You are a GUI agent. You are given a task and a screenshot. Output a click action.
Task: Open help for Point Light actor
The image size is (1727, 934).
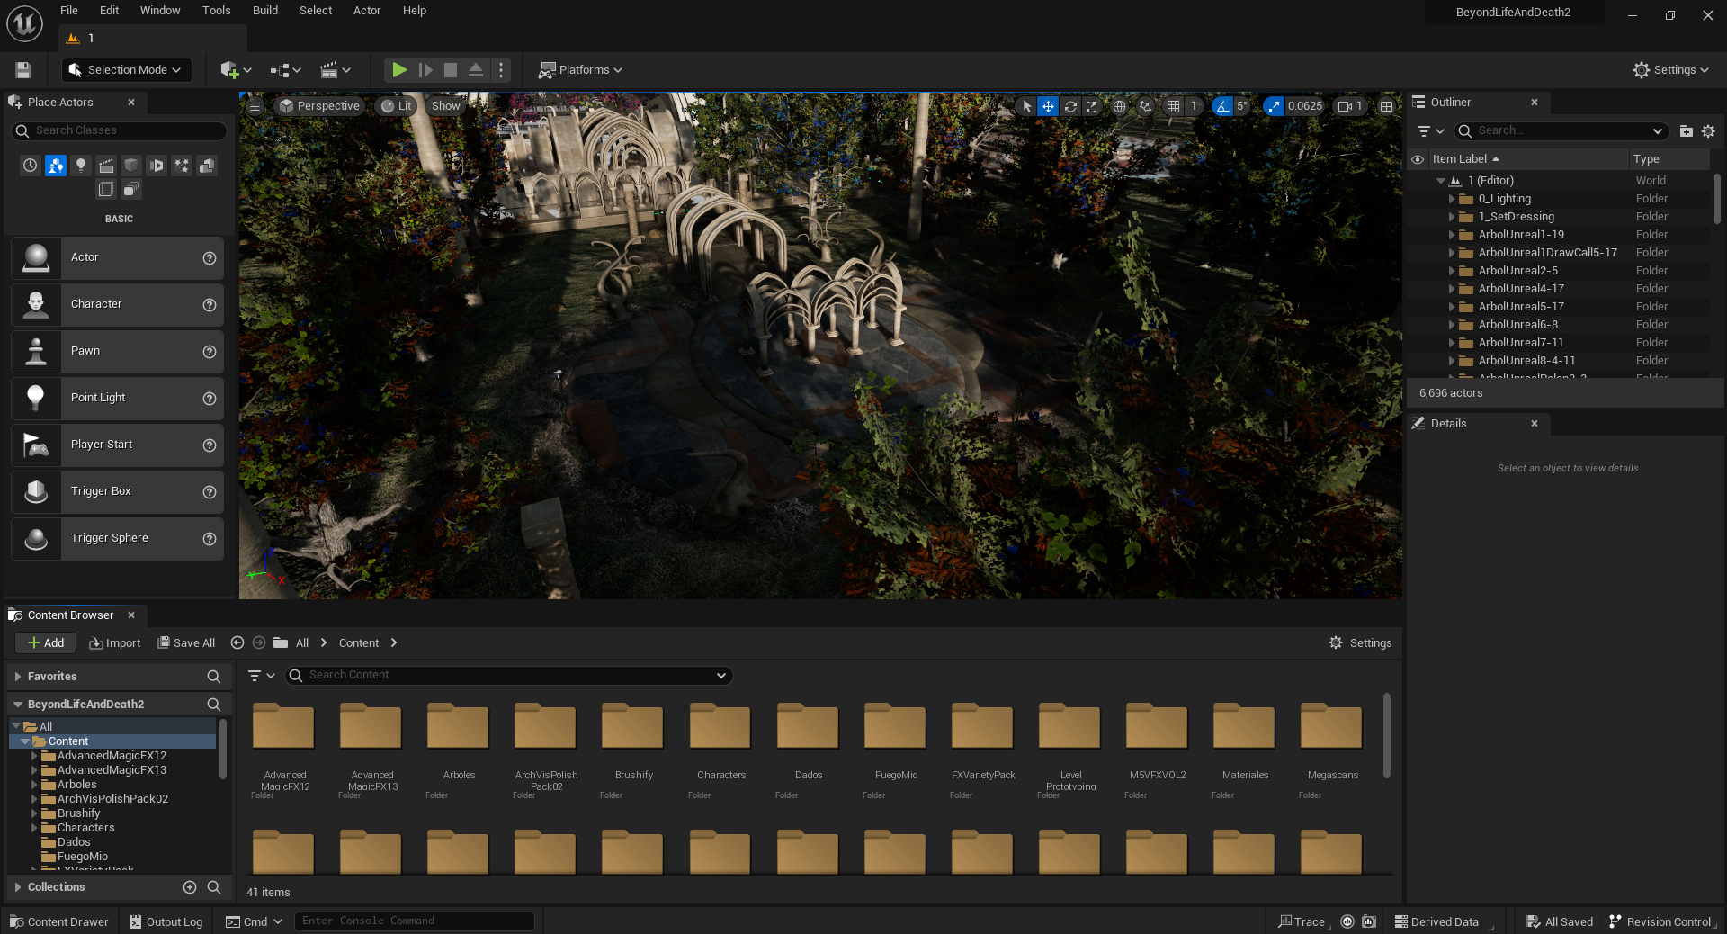(x=210, y=398)
